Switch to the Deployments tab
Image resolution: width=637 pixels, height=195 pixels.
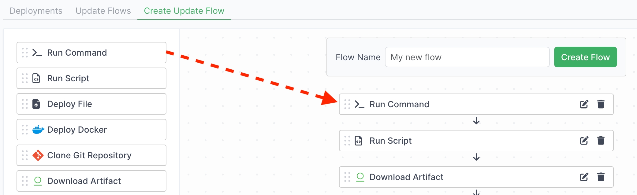point(36,11)
